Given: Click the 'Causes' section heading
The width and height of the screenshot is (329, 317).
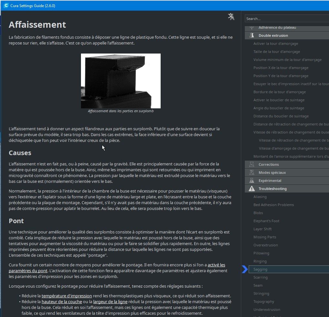Looking at the screenshot, I should (20, 153).
